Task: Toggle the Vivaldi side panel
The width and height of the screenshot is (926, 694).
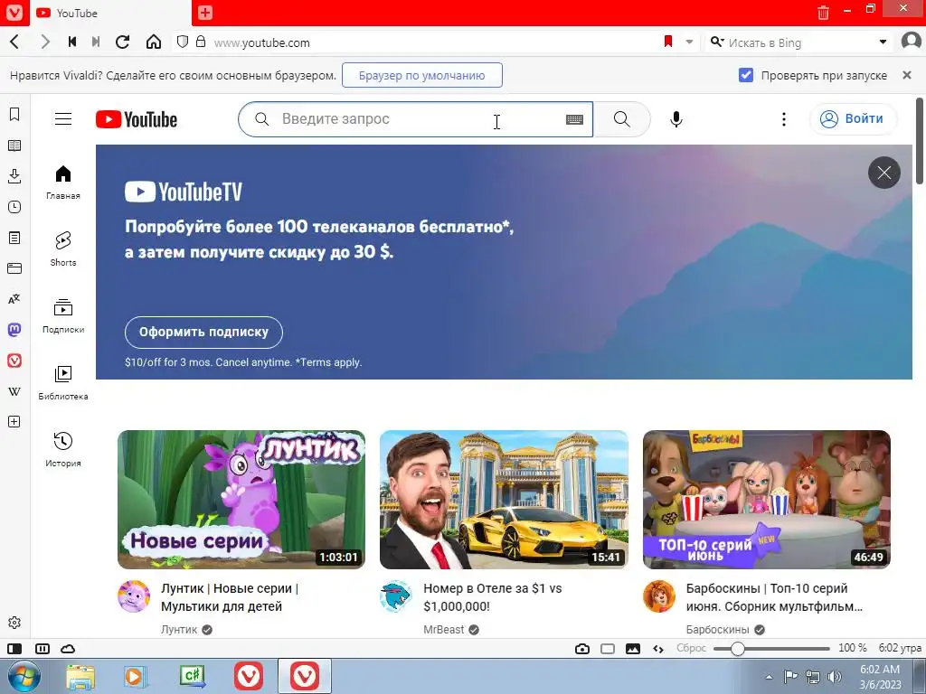Action: tap(14, 649)
